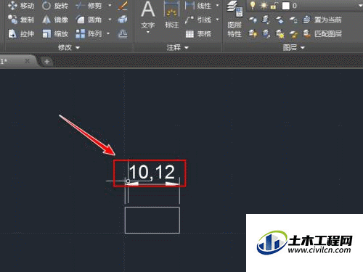Select the Leader (引线) tool
This screenshot has height=272, width=363.
click(x=198, y=20)
